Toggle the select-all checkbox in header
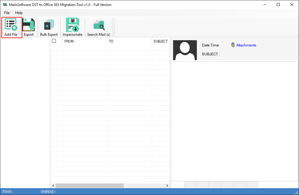The image size is (299, 195). (x=54, y=41)
